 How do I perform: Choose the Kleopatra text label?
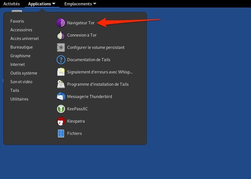click(x=76, y=121)
